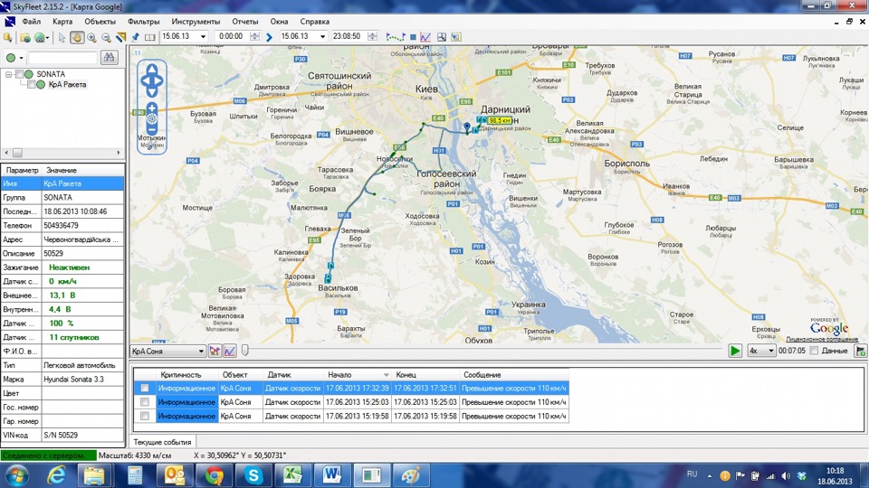Click the zoom-in magnifier tool

point(91,37)
